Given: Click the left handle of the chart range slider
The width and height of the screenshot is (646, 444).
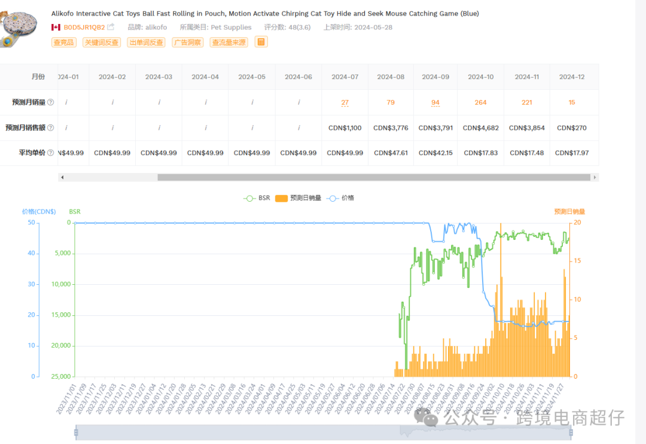Looking at the screenshot, I should (76, 432).
